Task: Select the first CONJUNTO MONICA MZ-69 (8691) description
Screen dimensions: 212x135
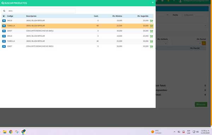Action: 40,31
